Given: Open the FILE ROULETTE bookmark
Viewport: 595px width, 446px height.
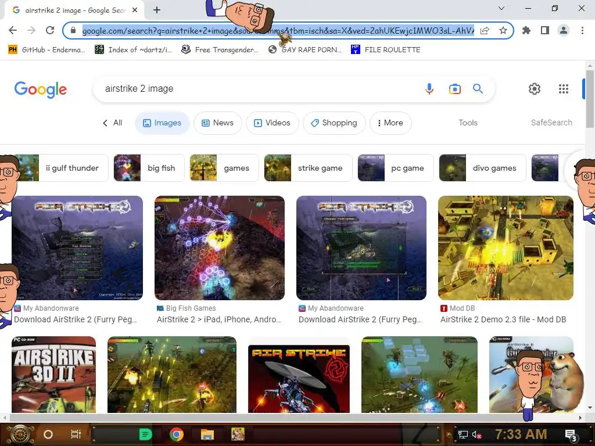Looking at the screenshot, I should click(386, 50).
